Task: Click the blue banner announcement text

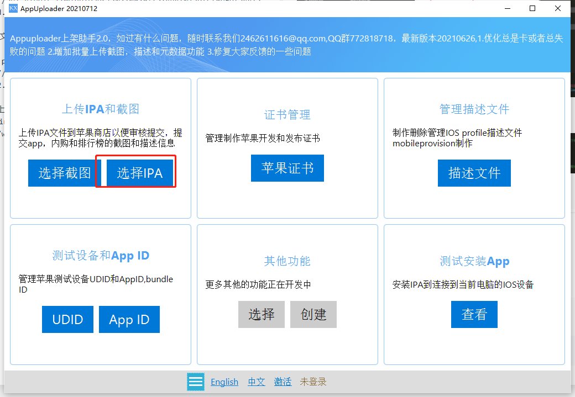Action: coord(286,45)
